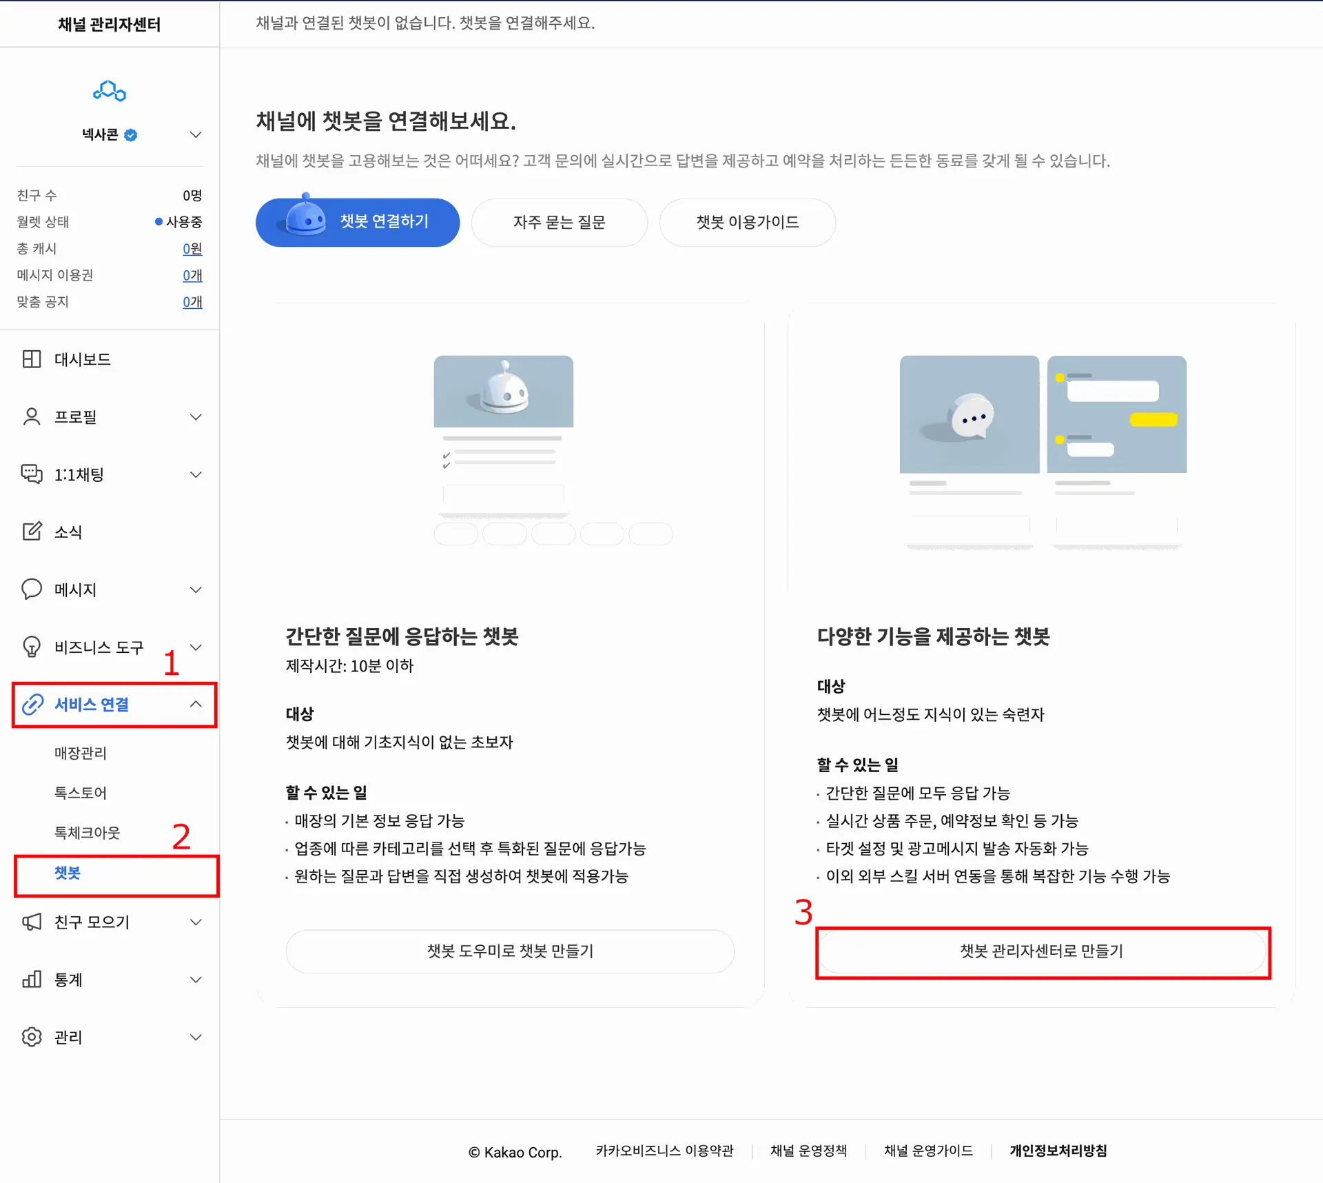Expand the 1:1채팅 menu chevron
The width and height of the screenshot is (1323, 1183).
click(x=196, y=474)
